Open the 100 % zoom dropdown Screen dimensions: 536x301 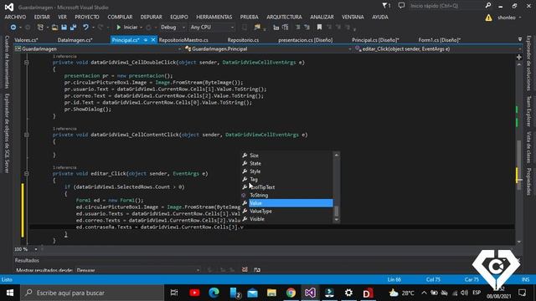pos(35,249)
